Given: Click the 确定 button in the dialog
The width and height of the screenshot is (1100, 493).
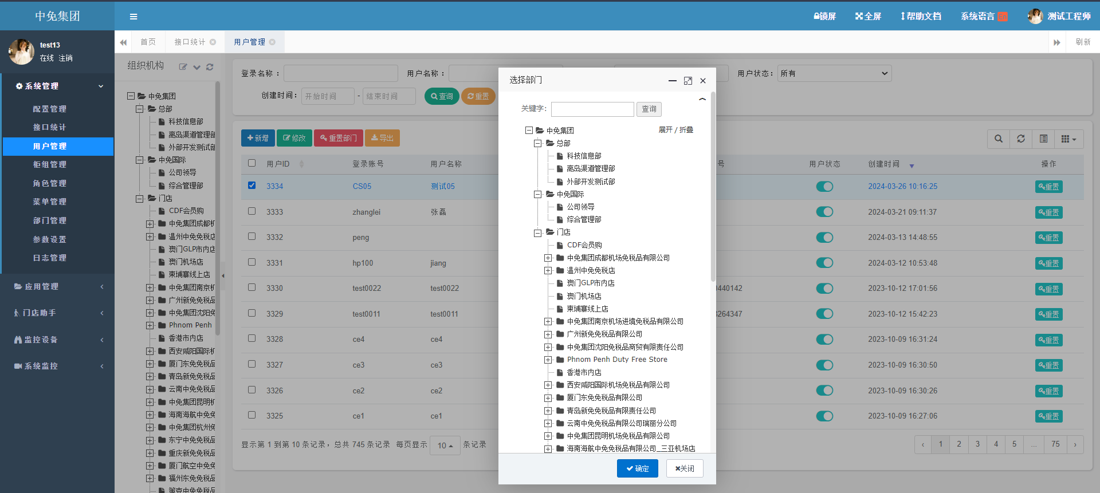Looking at the screenshot, I should [x=637, y=468].
